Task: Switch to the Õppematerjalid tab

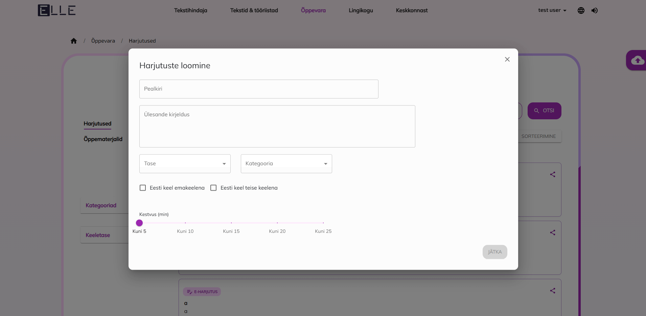Action: point(103,139)
